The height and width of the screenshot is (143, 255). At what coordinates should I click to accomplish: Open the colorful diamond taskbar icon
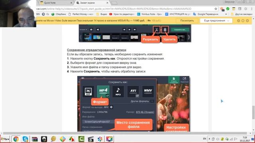click(63, 139)
